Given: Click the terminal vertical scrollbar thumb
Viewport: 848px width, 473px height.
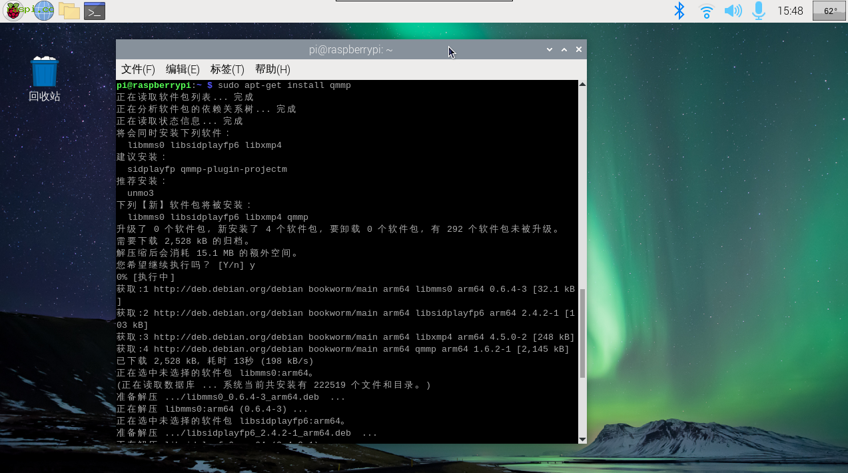Looking at the screenshot, I should (582, 333).
